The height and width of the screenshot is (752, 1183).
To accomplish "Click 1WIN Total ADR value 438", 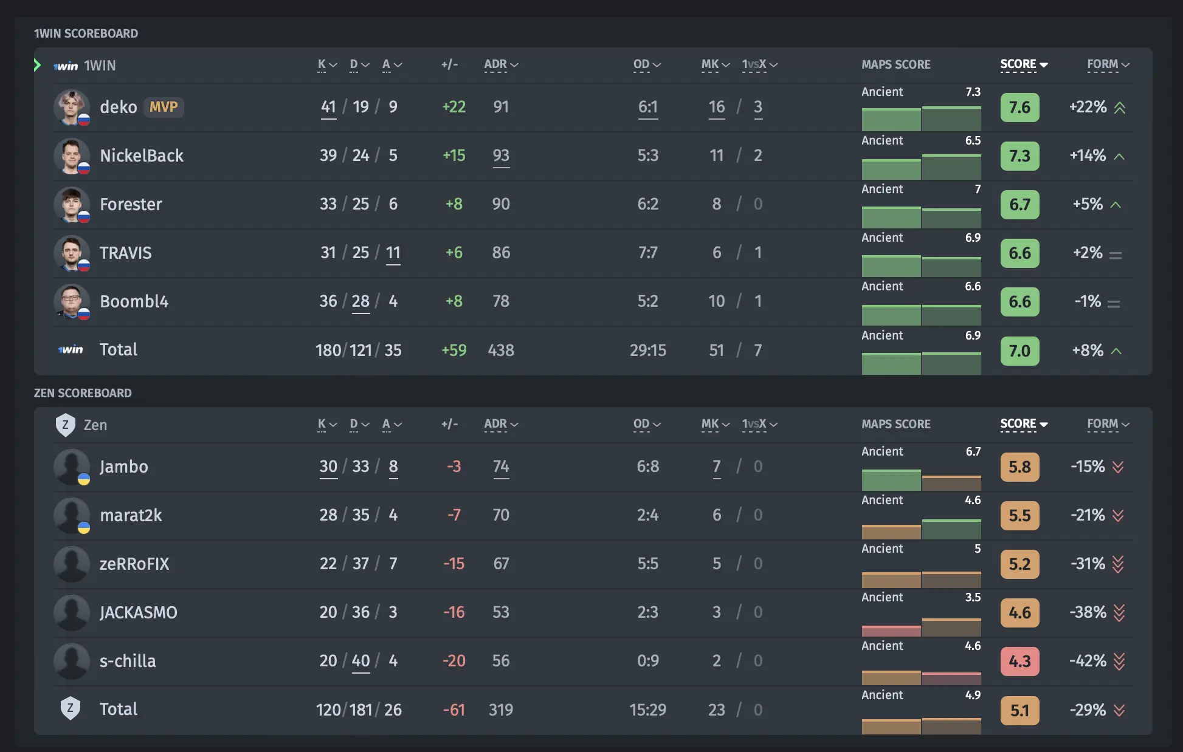I will tap(501, 350).
